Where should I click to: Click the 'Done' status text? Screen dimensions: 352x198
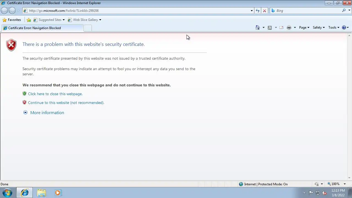point(4,184)
